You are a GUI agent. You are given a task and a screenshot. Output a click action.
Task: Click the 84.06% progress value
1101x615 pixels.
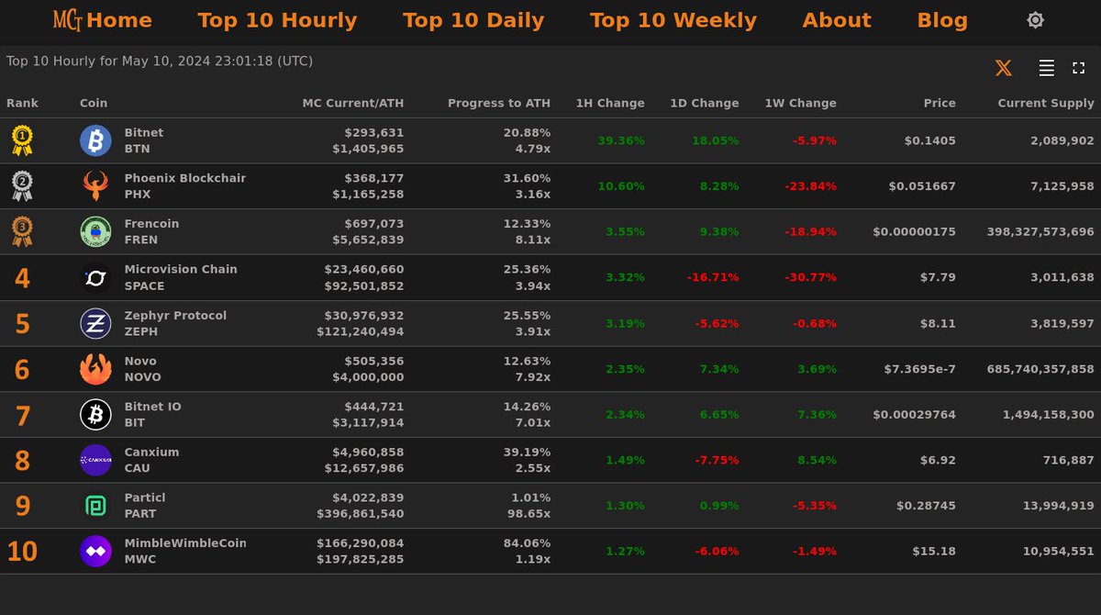(x=527, y=542)
